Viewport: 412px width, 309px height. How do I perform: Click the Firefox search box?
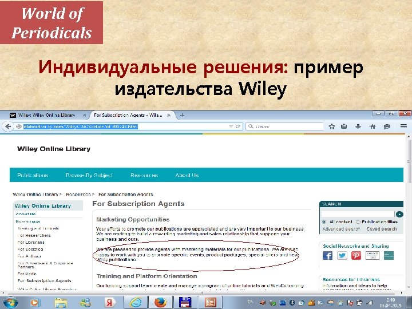coord(285,126)
